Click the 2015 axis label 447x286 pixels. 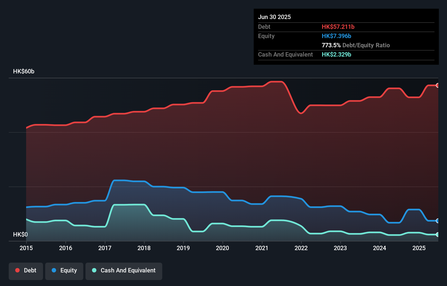[x=26, y=248]
